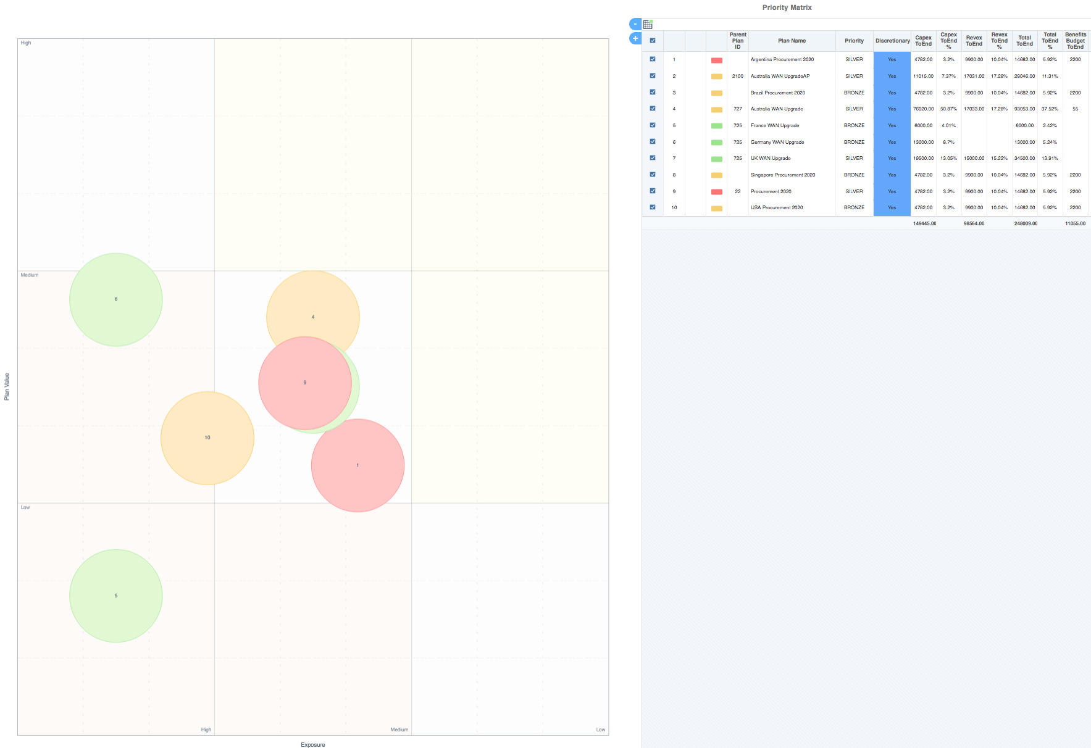Click plan name 'Argentina Procurement 2020'
The height and width of the screenshot is (748, 1091).
pos(782,60)
